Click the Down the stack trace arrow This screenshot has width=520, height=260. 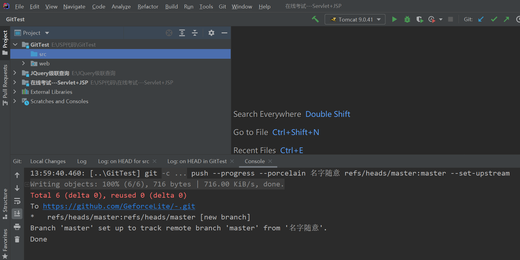(x=17, y=188)
